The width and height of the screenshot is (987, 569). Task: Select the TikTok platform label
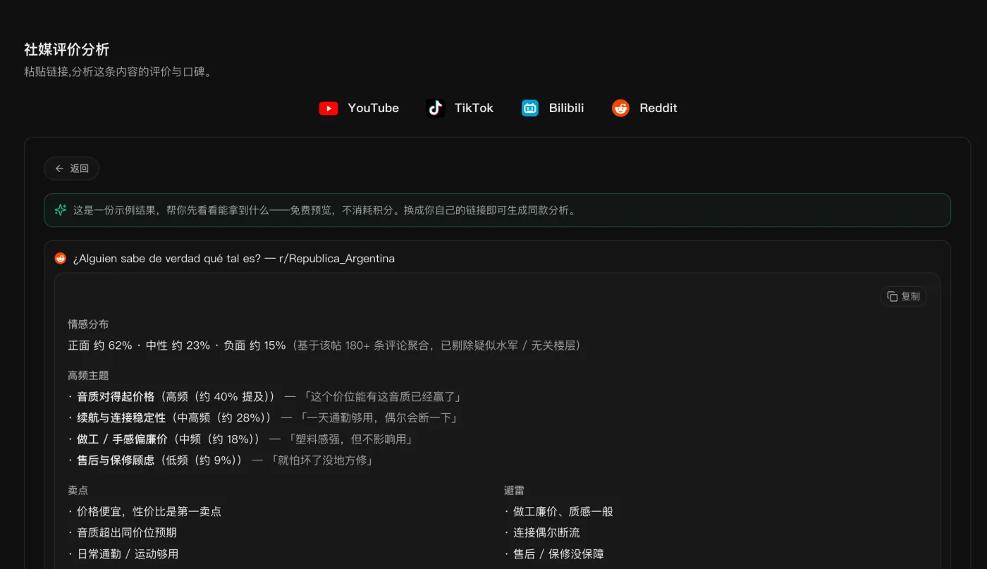coord(474,108)
